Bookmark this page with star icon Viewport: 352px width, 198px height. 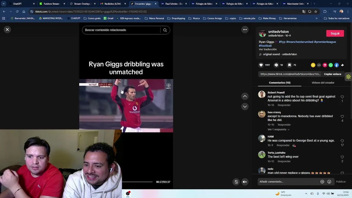316,12
